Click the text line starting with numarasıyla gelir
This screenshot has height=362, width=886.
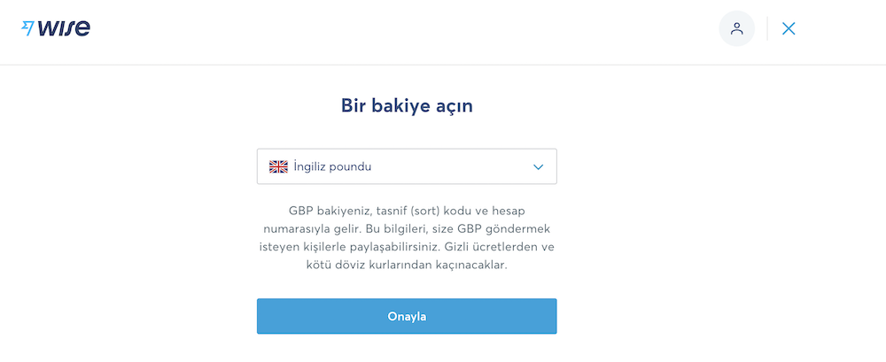(x=407, y=228)
